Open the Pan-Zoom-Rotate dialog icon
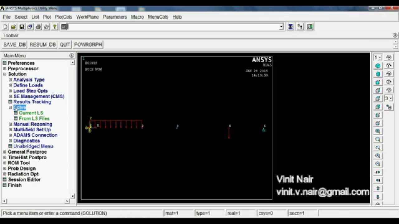Image resolution: width=399 pixels, height=224 pixels. point(30,27)
